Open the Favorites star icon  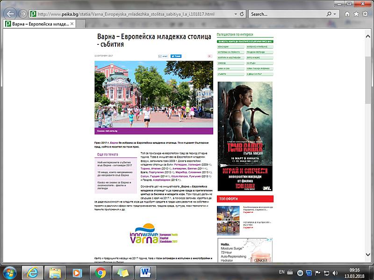357,14
